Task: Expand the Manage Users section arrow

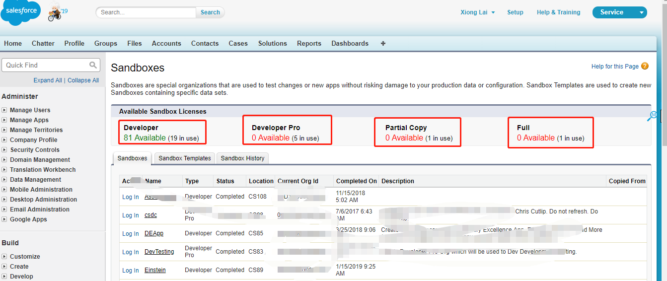Action: click(x=4, y=110)
